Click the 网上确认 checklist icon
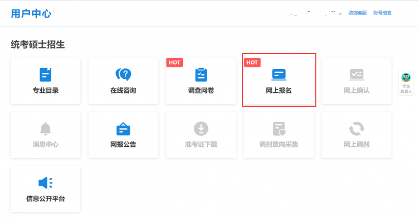Screen dimensions: 418x218 357,75
